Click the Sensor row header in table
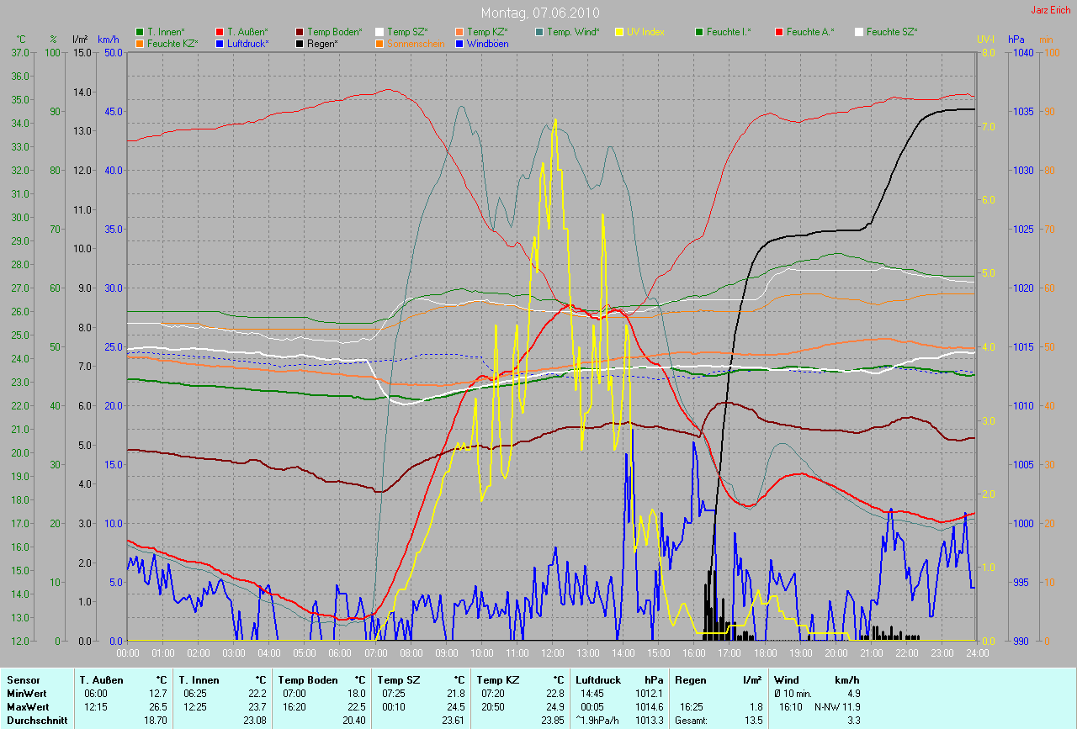The image size is (1077, 729). pyautogui.click(x=23, y=679)
